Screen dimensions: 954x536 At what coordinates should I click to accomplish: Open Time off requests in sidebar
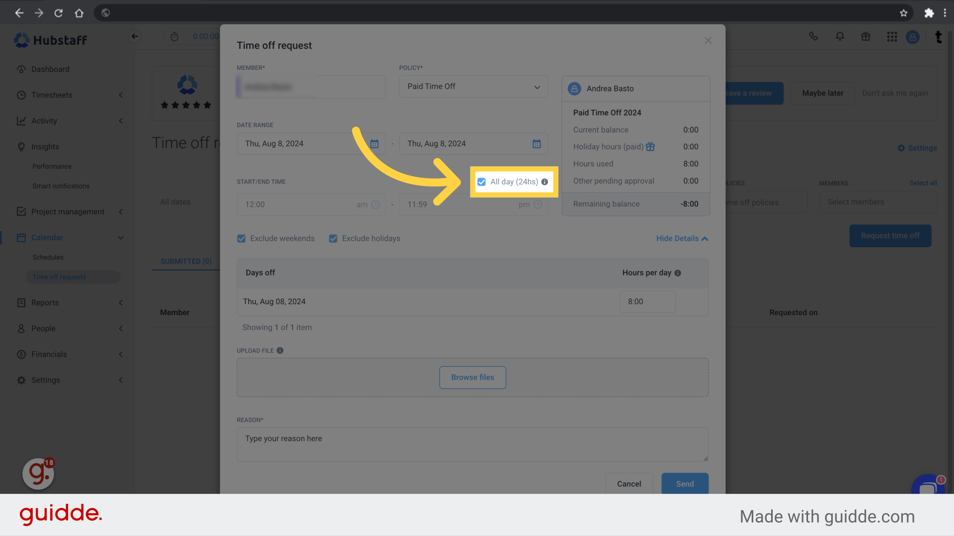point(60,277)
